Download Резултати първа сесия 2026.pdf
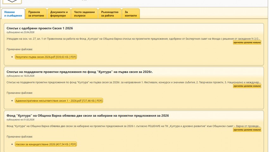The height and width of the screenshot is (152, 269). (46, 57)
